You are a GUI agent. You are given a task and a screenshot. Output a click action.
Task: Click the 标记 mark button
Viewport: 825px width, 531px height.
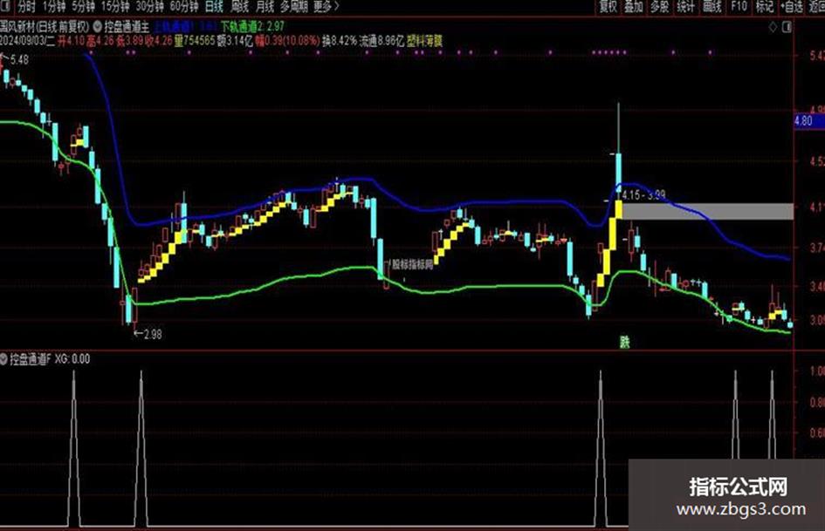click(765, 7)
